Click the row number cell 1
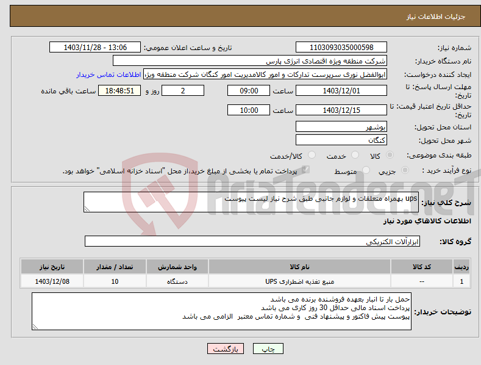481x365 pixels. (461, 281)
